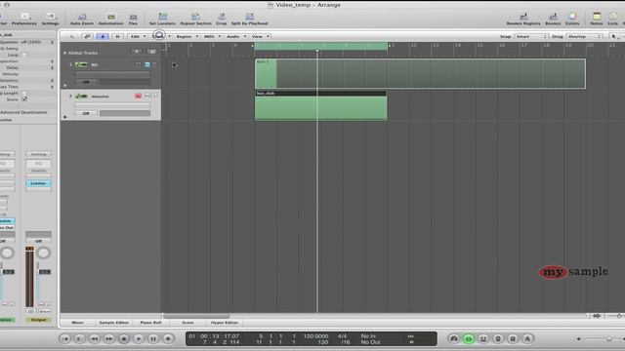The height and width of the screenshot is (351, 625).
Task: Open the Hyper Editor tab
Action: tap(225, 323)
